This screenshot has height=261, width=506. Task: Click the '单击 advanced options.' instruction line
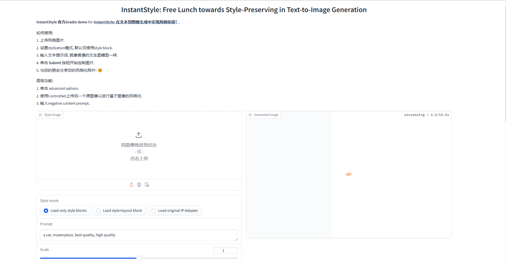coord(58,88)
